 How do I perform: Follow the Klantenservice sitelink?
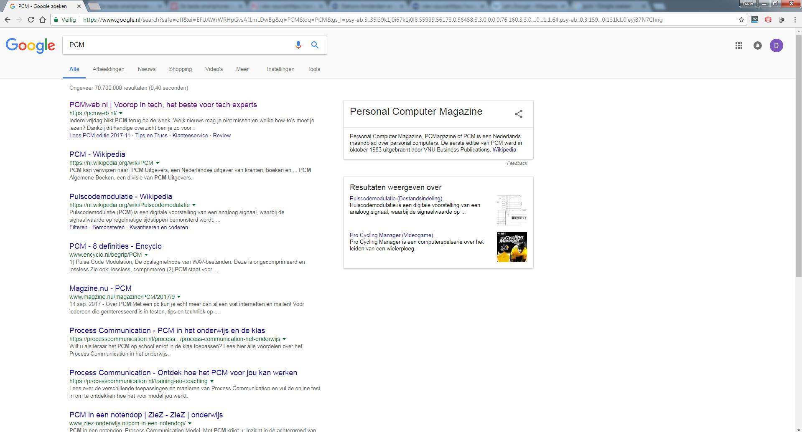190,136
